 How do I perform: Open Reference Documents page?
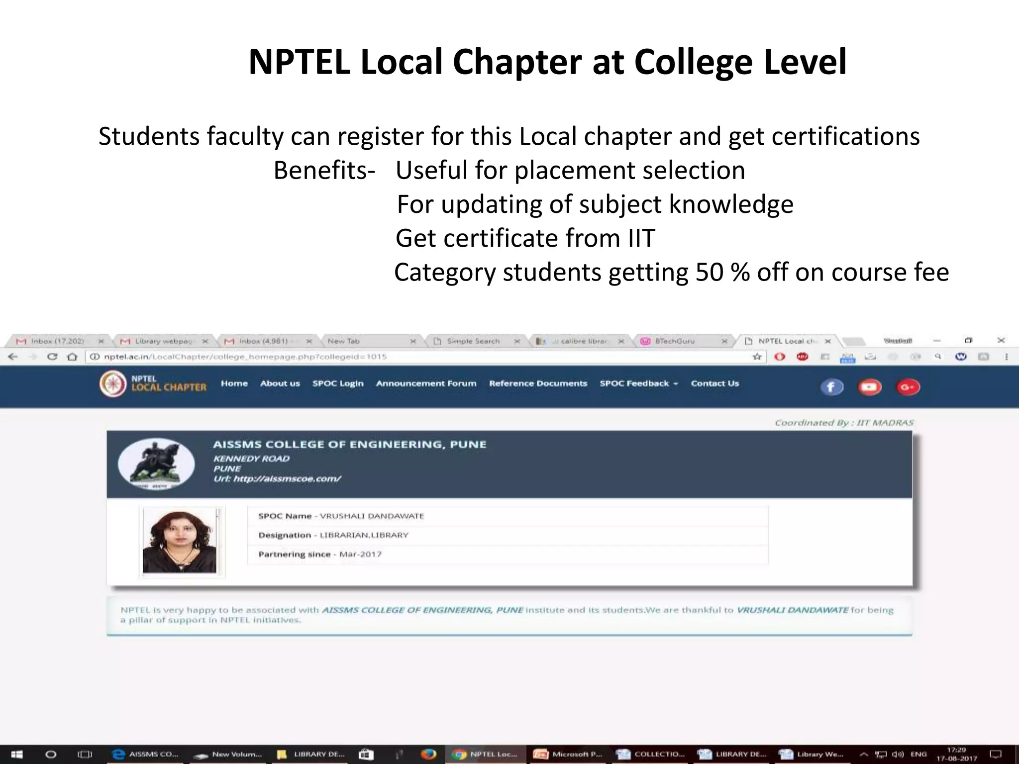coord(538,383)
